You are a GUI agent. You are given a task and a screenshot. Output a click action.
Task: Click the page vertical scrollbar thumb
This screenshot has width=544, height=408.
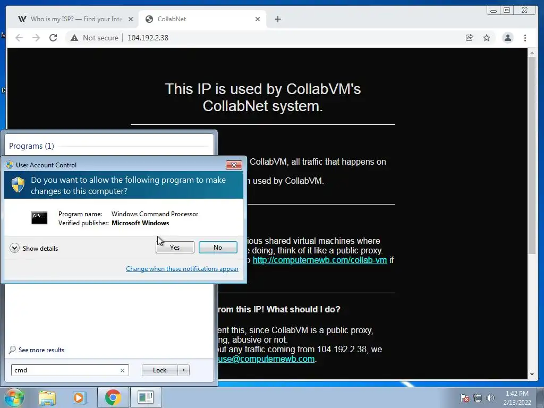pos(532,156)
